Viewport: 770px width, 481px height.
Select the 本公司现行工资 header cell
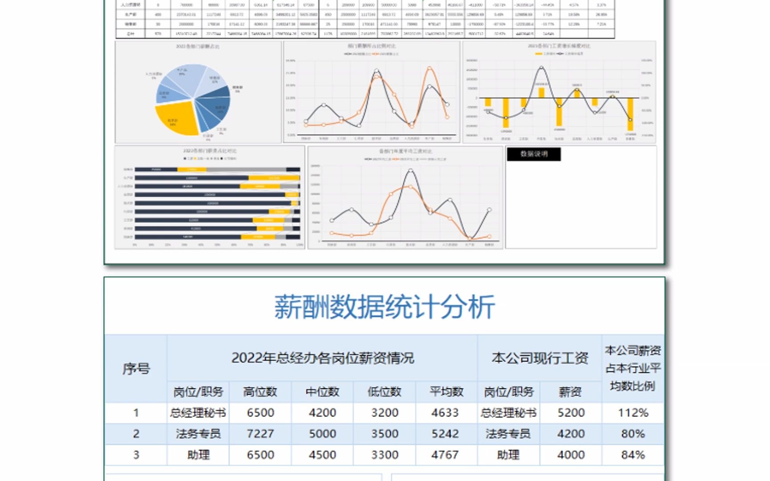(540, 358)
